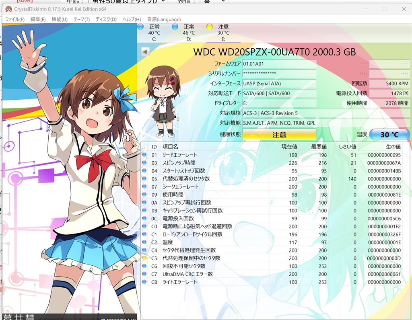Click the CrystalDiskInfo app icon in title bar
412x320 pixels.
[x=9, y=9]
